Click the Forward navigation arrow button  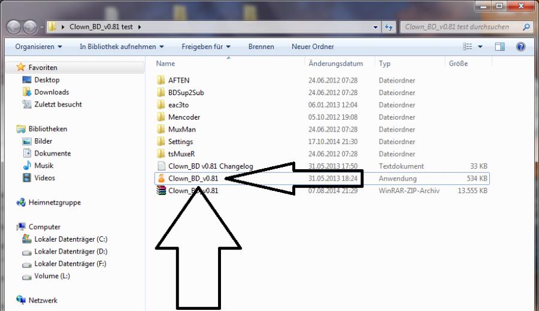30,27
